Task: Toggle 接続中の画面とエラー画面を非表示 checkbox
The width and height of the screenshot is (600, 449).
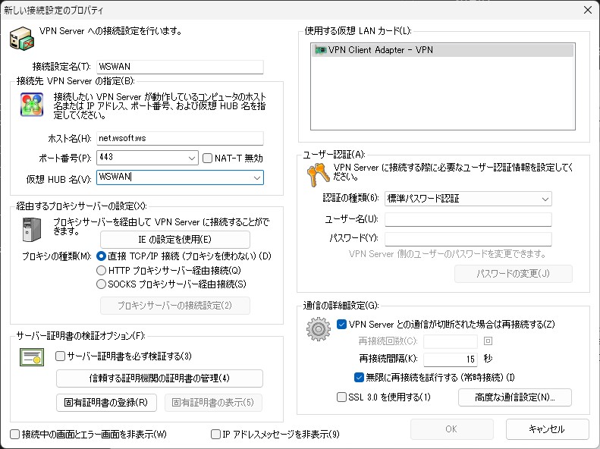Action: pos(14,434)
